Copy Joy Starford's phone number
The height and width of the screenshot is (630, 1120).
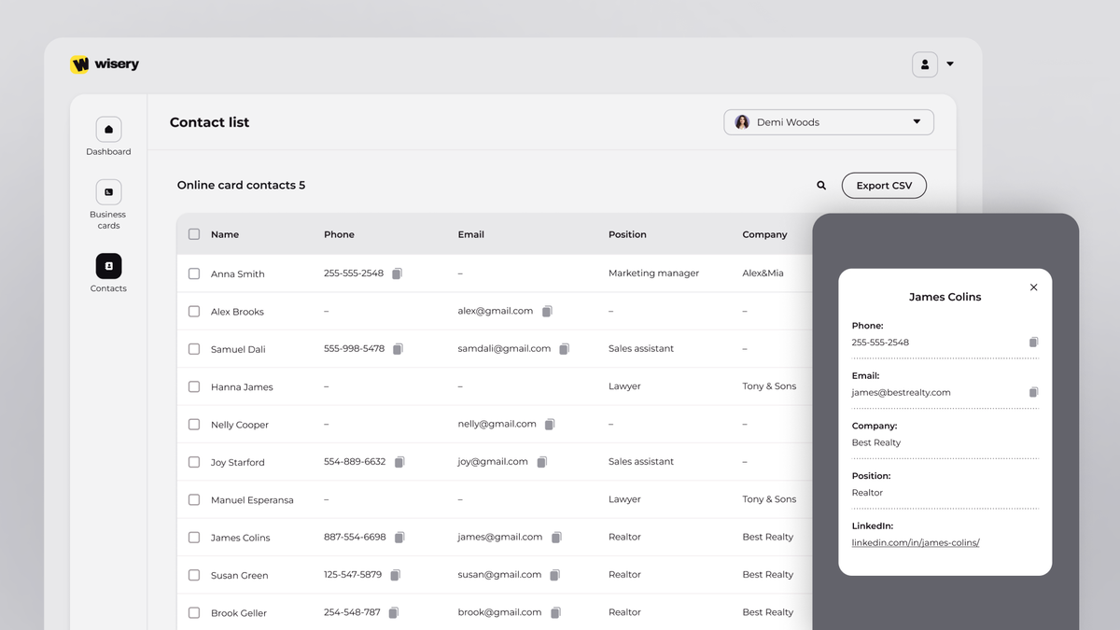398,461
